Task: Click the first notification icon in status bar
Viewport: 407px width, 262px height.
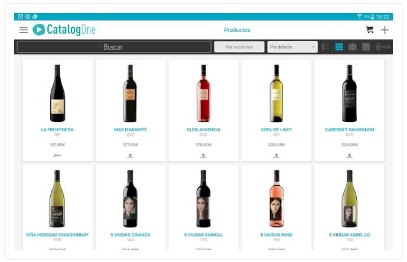Action: [x=21, y=17]
